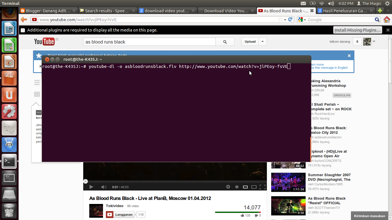Open the Wi-Fi network indicator
Image resolution: width=392 pixels, height=220 pixels.
click(322, 3)
